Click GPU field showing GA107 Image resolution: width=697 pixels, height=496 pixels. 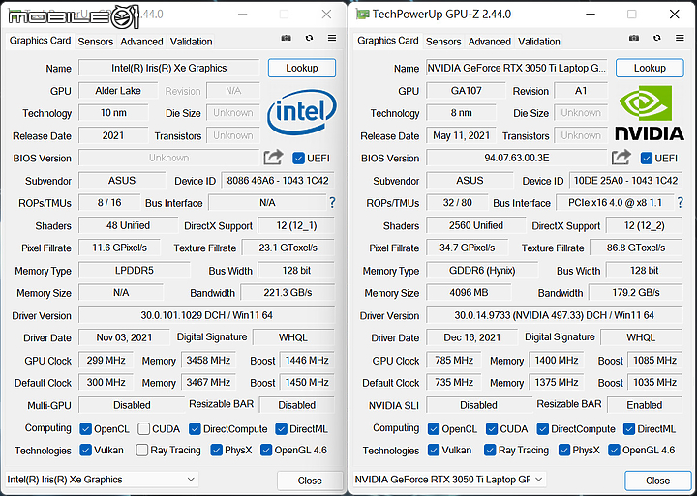point(466,91)
